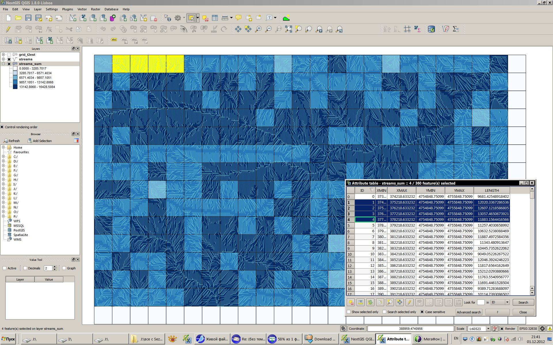Toggle the Render checkbox in status bar

click(502, 329)
